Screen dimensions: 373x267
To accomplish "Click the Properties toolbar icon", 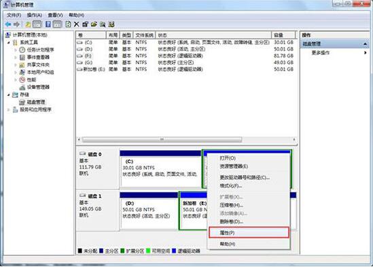I will (85, 24).
